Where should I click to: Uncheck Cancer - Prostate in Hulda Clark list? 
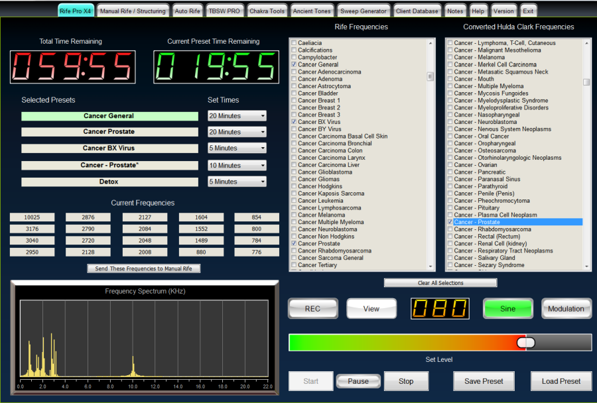point(450,222)
